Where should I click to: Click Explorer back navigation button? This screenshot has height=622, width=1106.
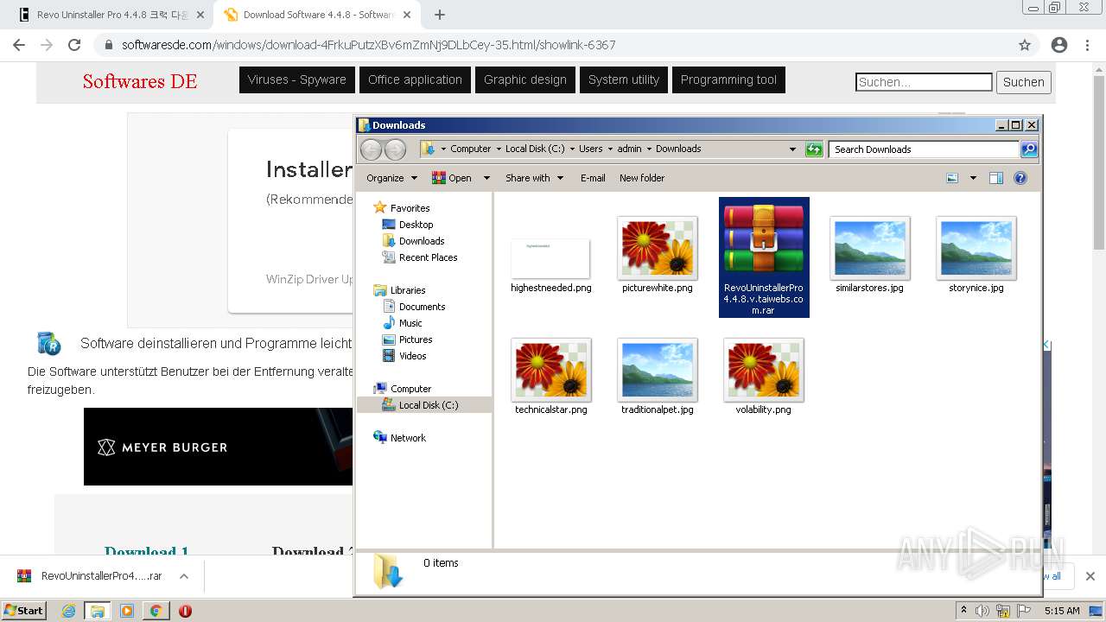click(x=371, y=149)
